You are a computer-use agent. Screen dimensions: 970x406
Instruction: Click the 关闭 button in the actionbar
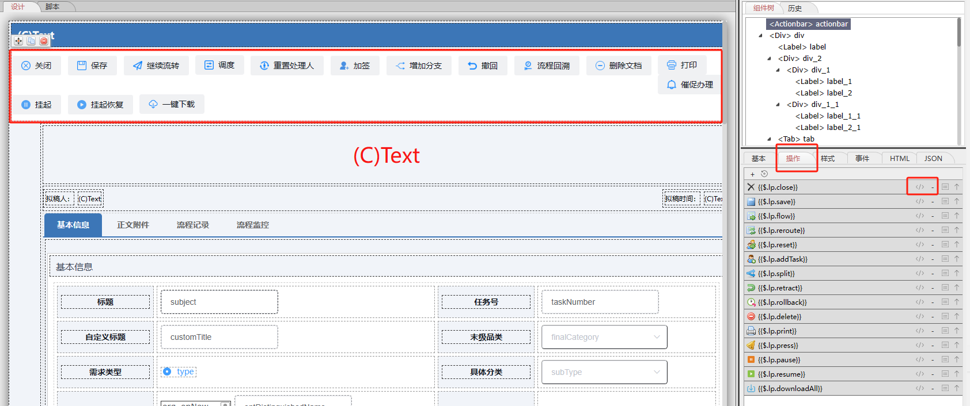pyautogui.click(x=36, y=66)
